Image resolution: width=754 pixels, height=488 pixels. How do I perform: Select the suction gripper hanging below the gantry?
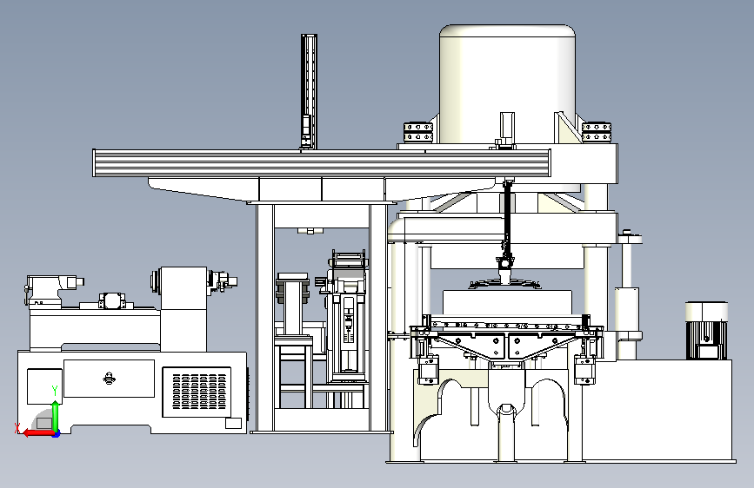pos(505,278)
